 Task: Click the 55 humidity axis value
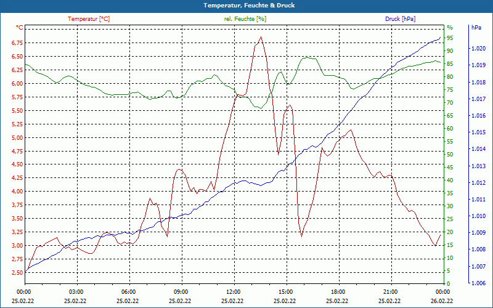[450, 142]
